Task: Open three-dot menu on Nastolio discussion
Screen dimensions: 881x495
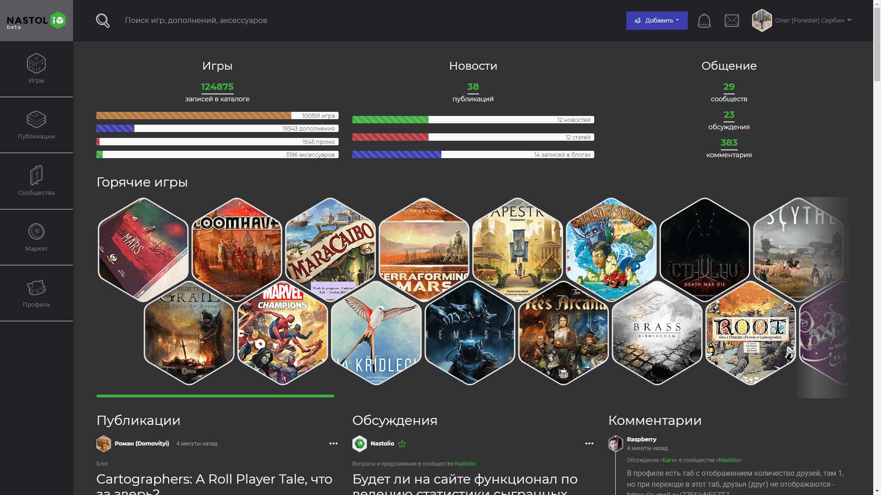Action: (x=589, y=444)
